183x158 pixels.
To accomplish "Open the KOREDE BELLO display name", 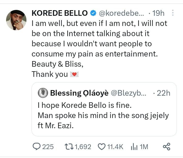I will coord(60,13).
